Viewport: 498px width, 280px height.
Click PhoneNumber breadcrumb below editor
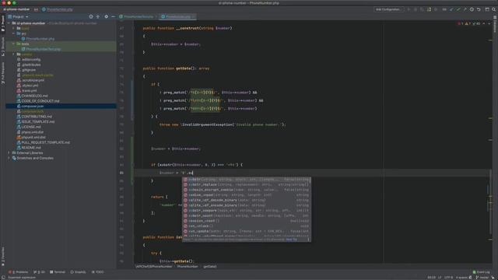188,267
